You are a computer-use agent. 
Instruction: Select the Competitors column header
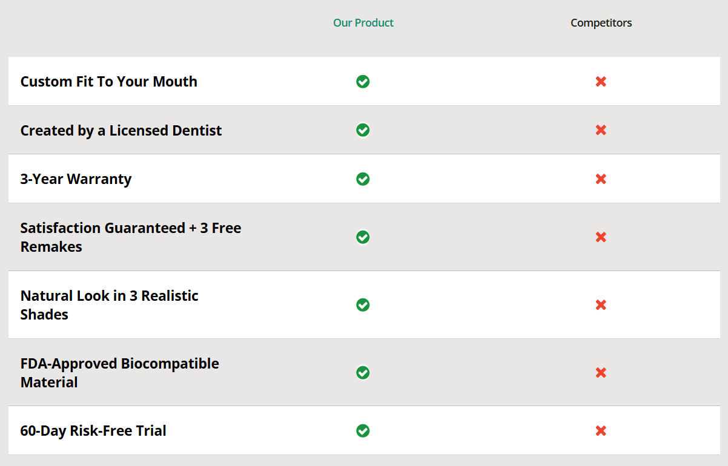click(601, 23)
